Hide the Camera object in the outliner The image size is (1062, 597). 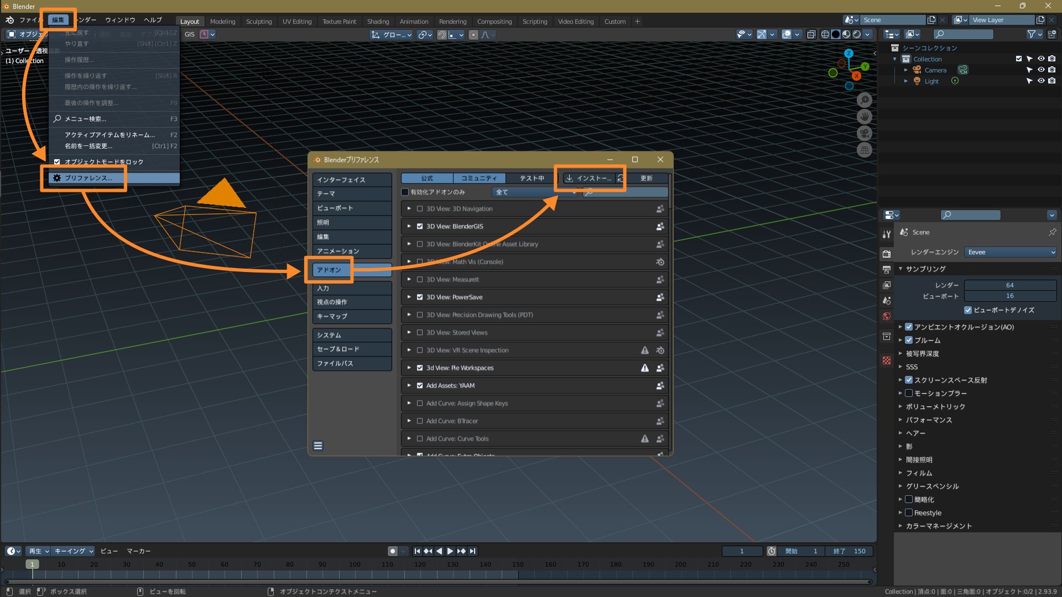(x=1042, y=70)
